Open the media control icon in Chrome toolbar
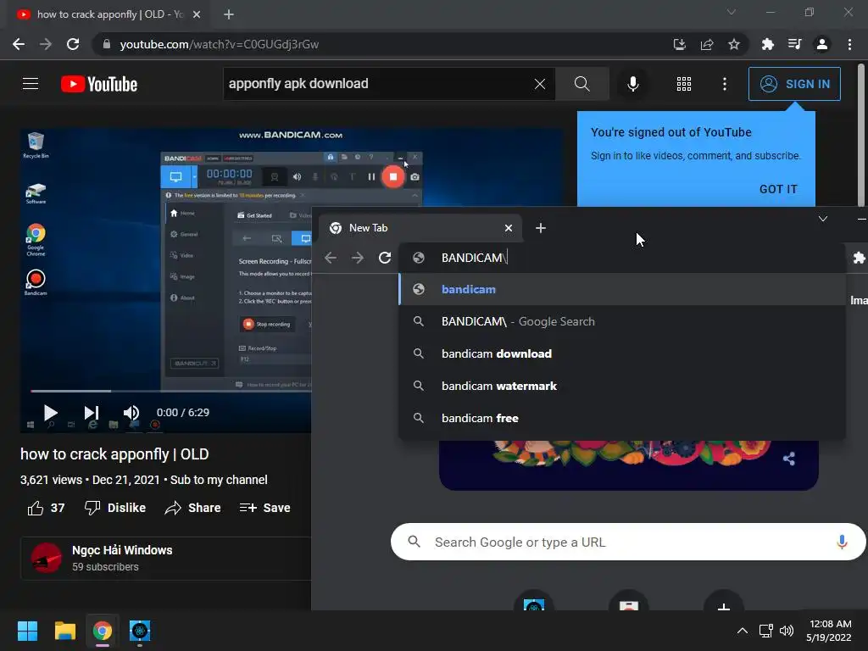 (794, 44)
